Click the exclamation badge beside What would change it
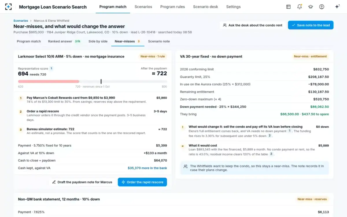This screenshot has height=217, width=347. (x=182, y=127)
